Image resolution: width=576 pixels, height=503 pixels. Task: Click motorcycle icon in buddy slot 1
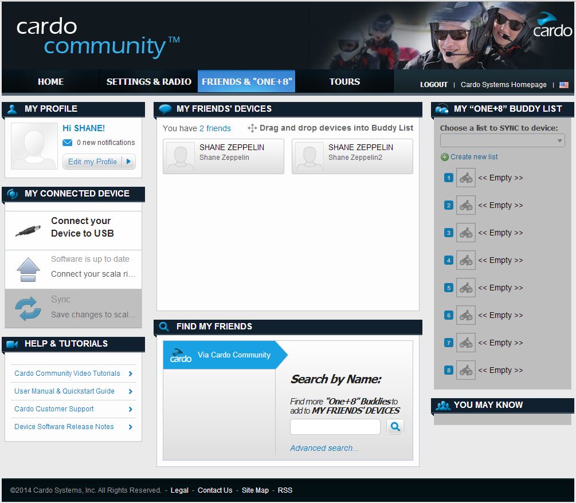[466, 178]
